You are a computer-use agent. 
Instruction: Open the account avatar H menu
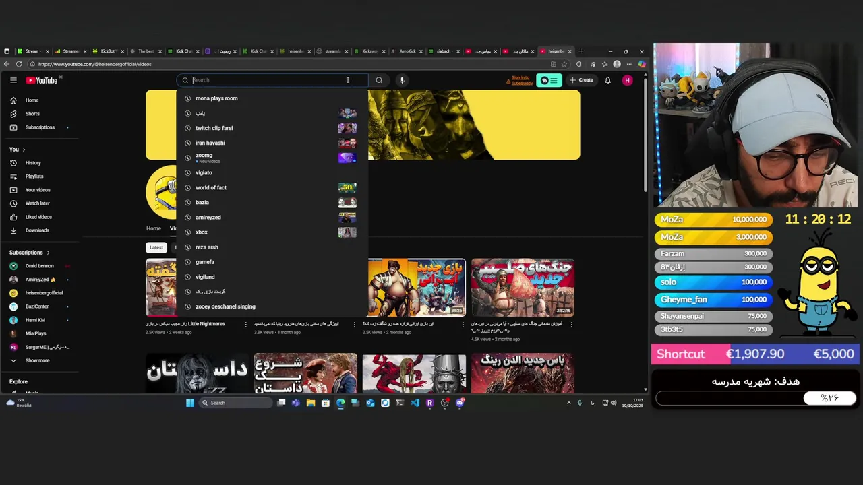coord(628,80)
